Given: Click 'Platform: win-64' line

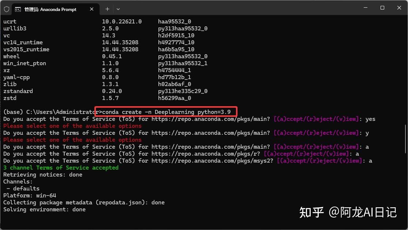Looking at the screenshot, I should pyautogui.click(x=30, y=196).
